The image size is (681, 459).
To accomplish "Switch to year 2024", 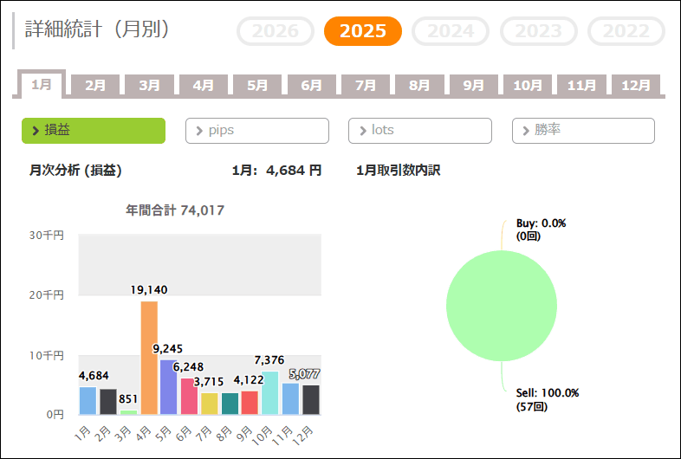I will 451,31.
